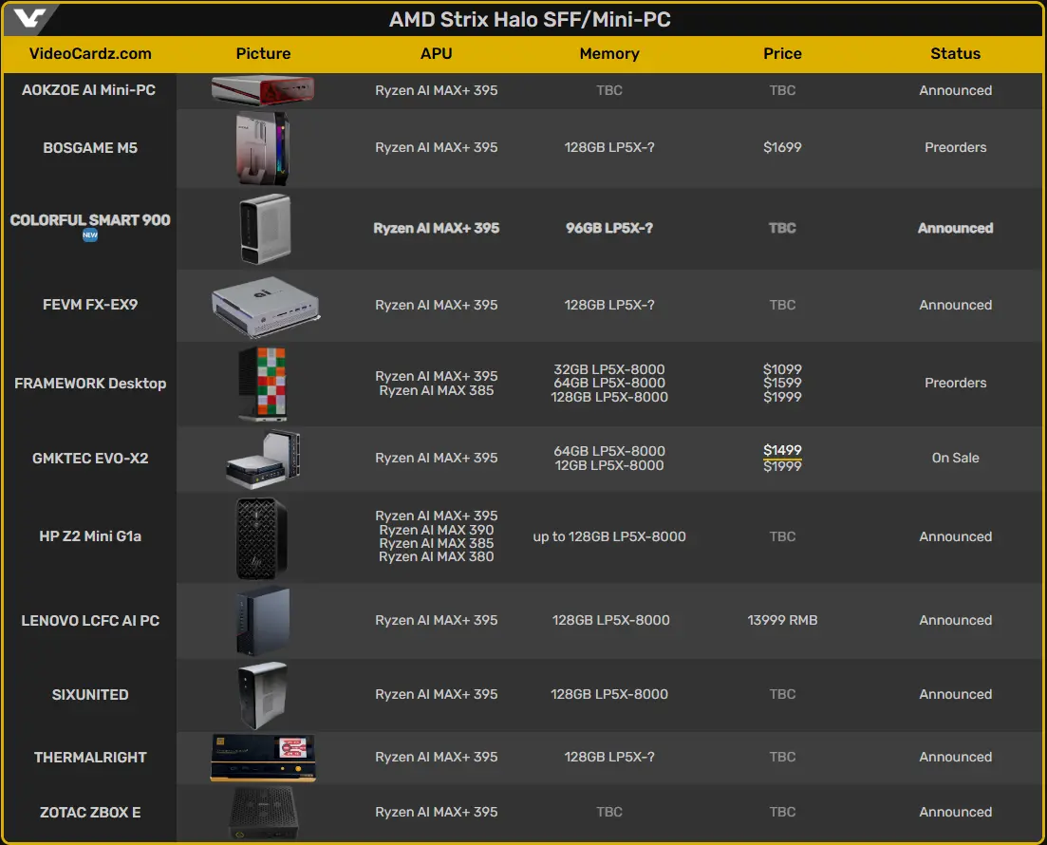Click the VideoCardz.com column header
The height and width of the screenshot is (845, 1047).
(90, 53)
